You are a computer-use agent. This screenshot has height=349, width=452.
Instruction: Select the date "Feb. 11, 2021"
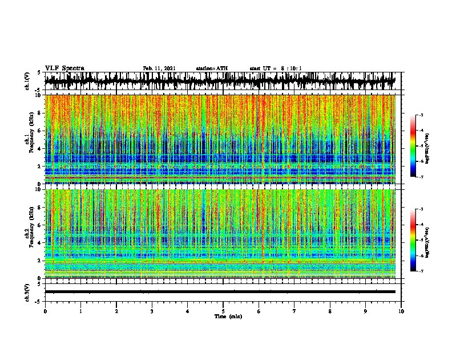click(159, 68)
